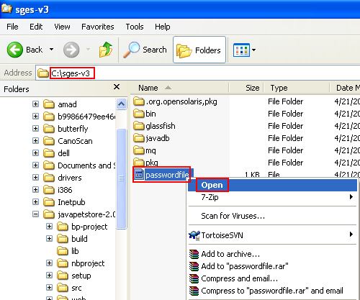Open the Back history dropdown arrow
This screenshot has width=360, height=300.
(x=51, y=50)
